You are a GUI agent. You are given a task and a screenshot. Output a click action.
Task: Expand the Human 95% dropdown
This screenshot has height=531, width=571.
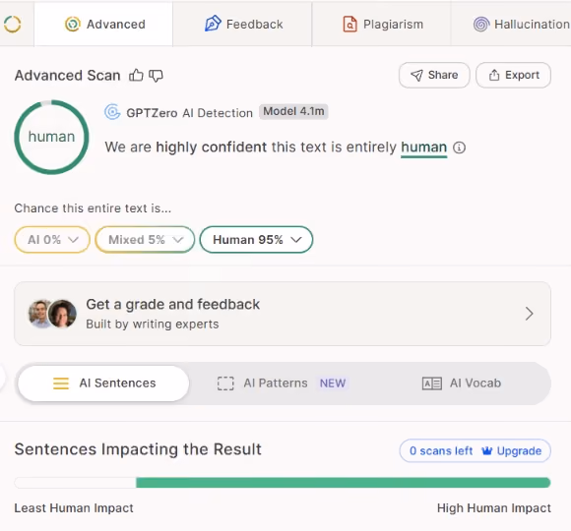[256, 240]
